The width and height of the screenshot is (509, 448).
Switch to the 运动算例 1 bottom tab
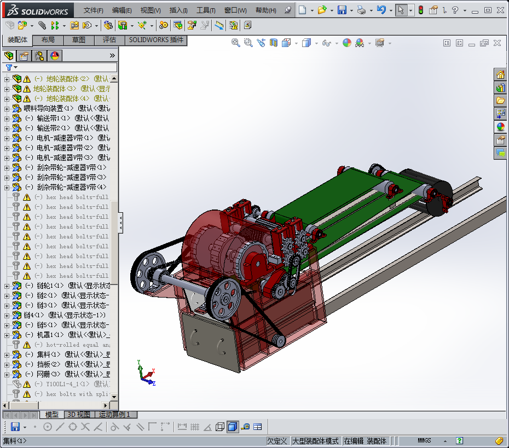(x=114, y=414)
